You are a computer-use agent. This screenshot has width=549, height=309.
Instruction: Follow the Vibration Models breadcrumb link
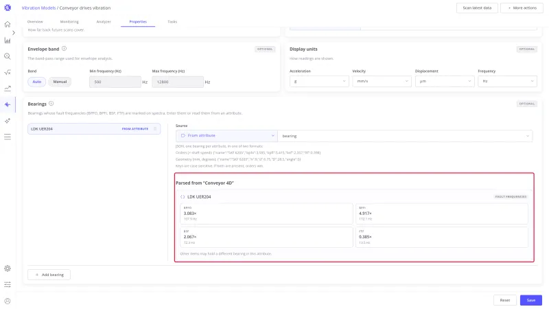coord(38,8)
